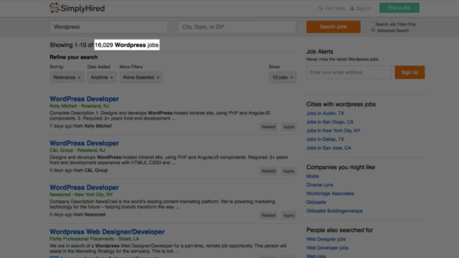Image resolution: width=459 pixels, height=258 pixels.
Task: Click 'Cities with wordpress jobs' heading
Action: coord(341,104)
